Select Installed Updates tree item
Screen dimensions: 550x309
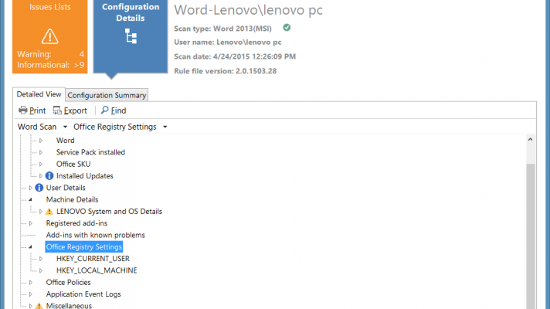click(84, 175)
